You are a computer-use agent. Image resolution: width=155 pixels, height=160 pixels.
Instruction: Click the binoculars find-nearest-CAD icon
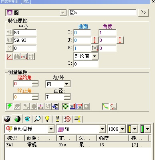point(17,57)
